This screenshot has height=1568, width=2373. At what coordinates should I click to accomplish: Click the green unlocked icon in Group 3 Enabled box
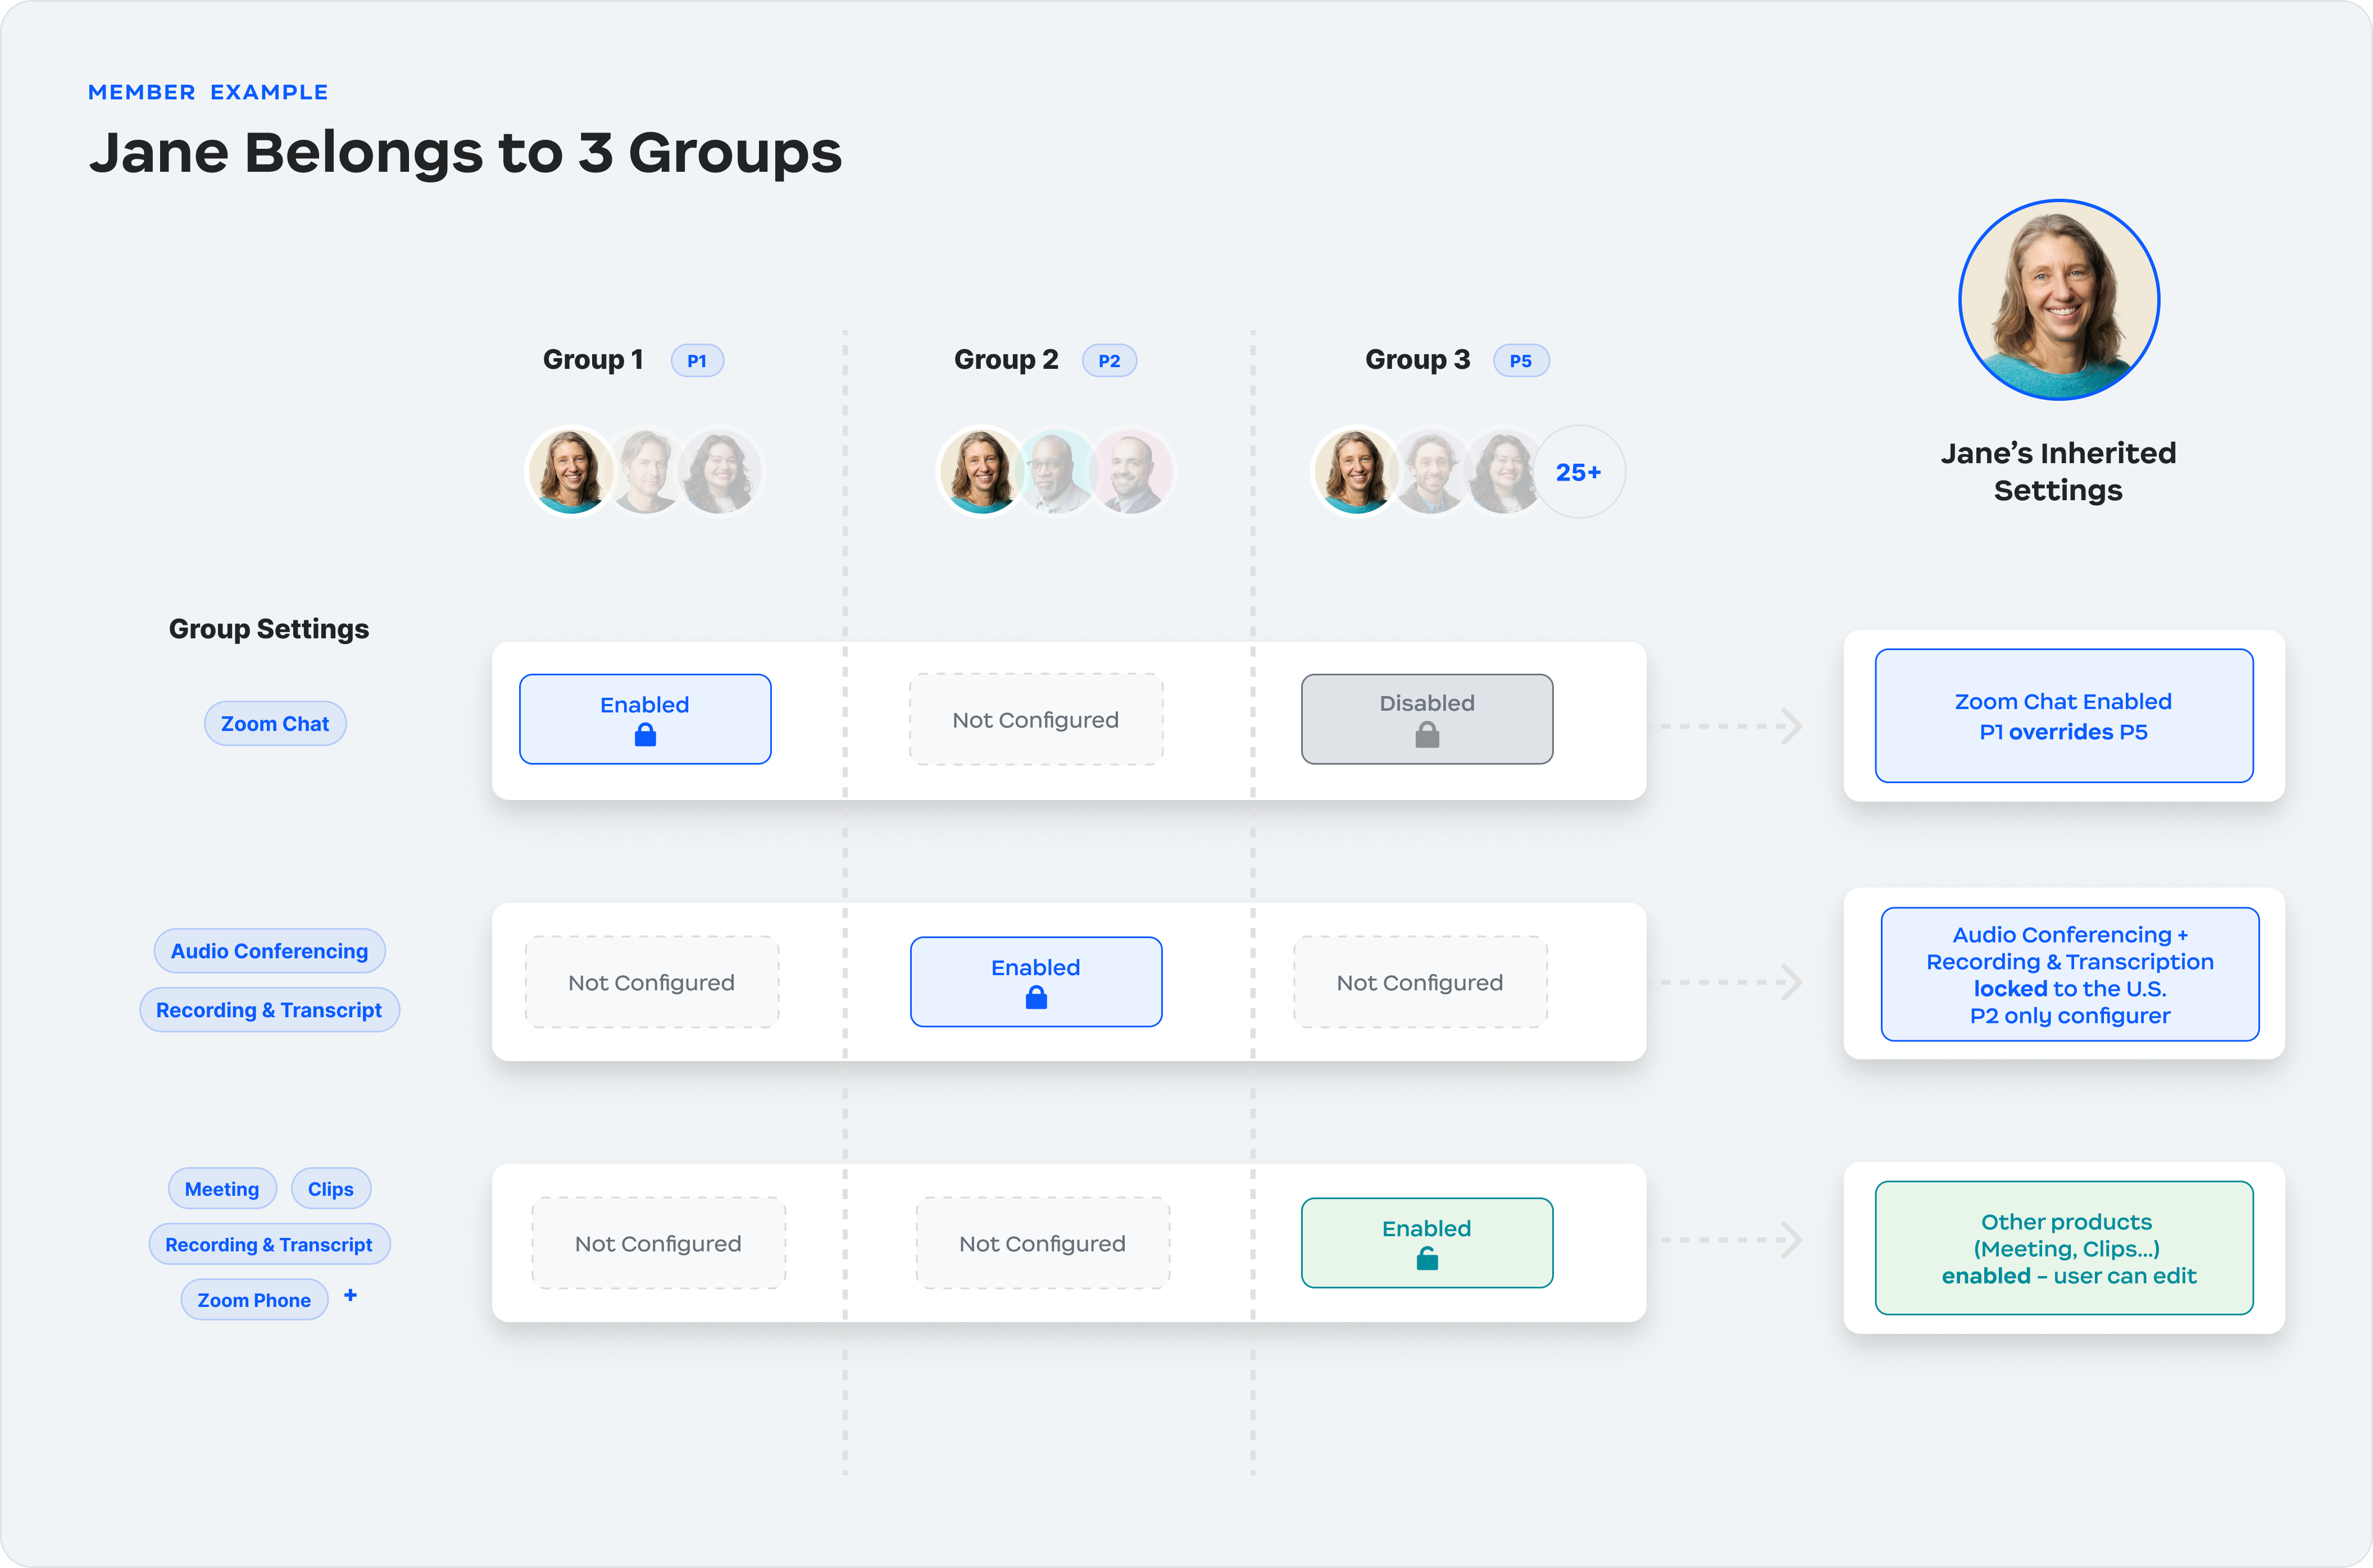point(1428,1259)
